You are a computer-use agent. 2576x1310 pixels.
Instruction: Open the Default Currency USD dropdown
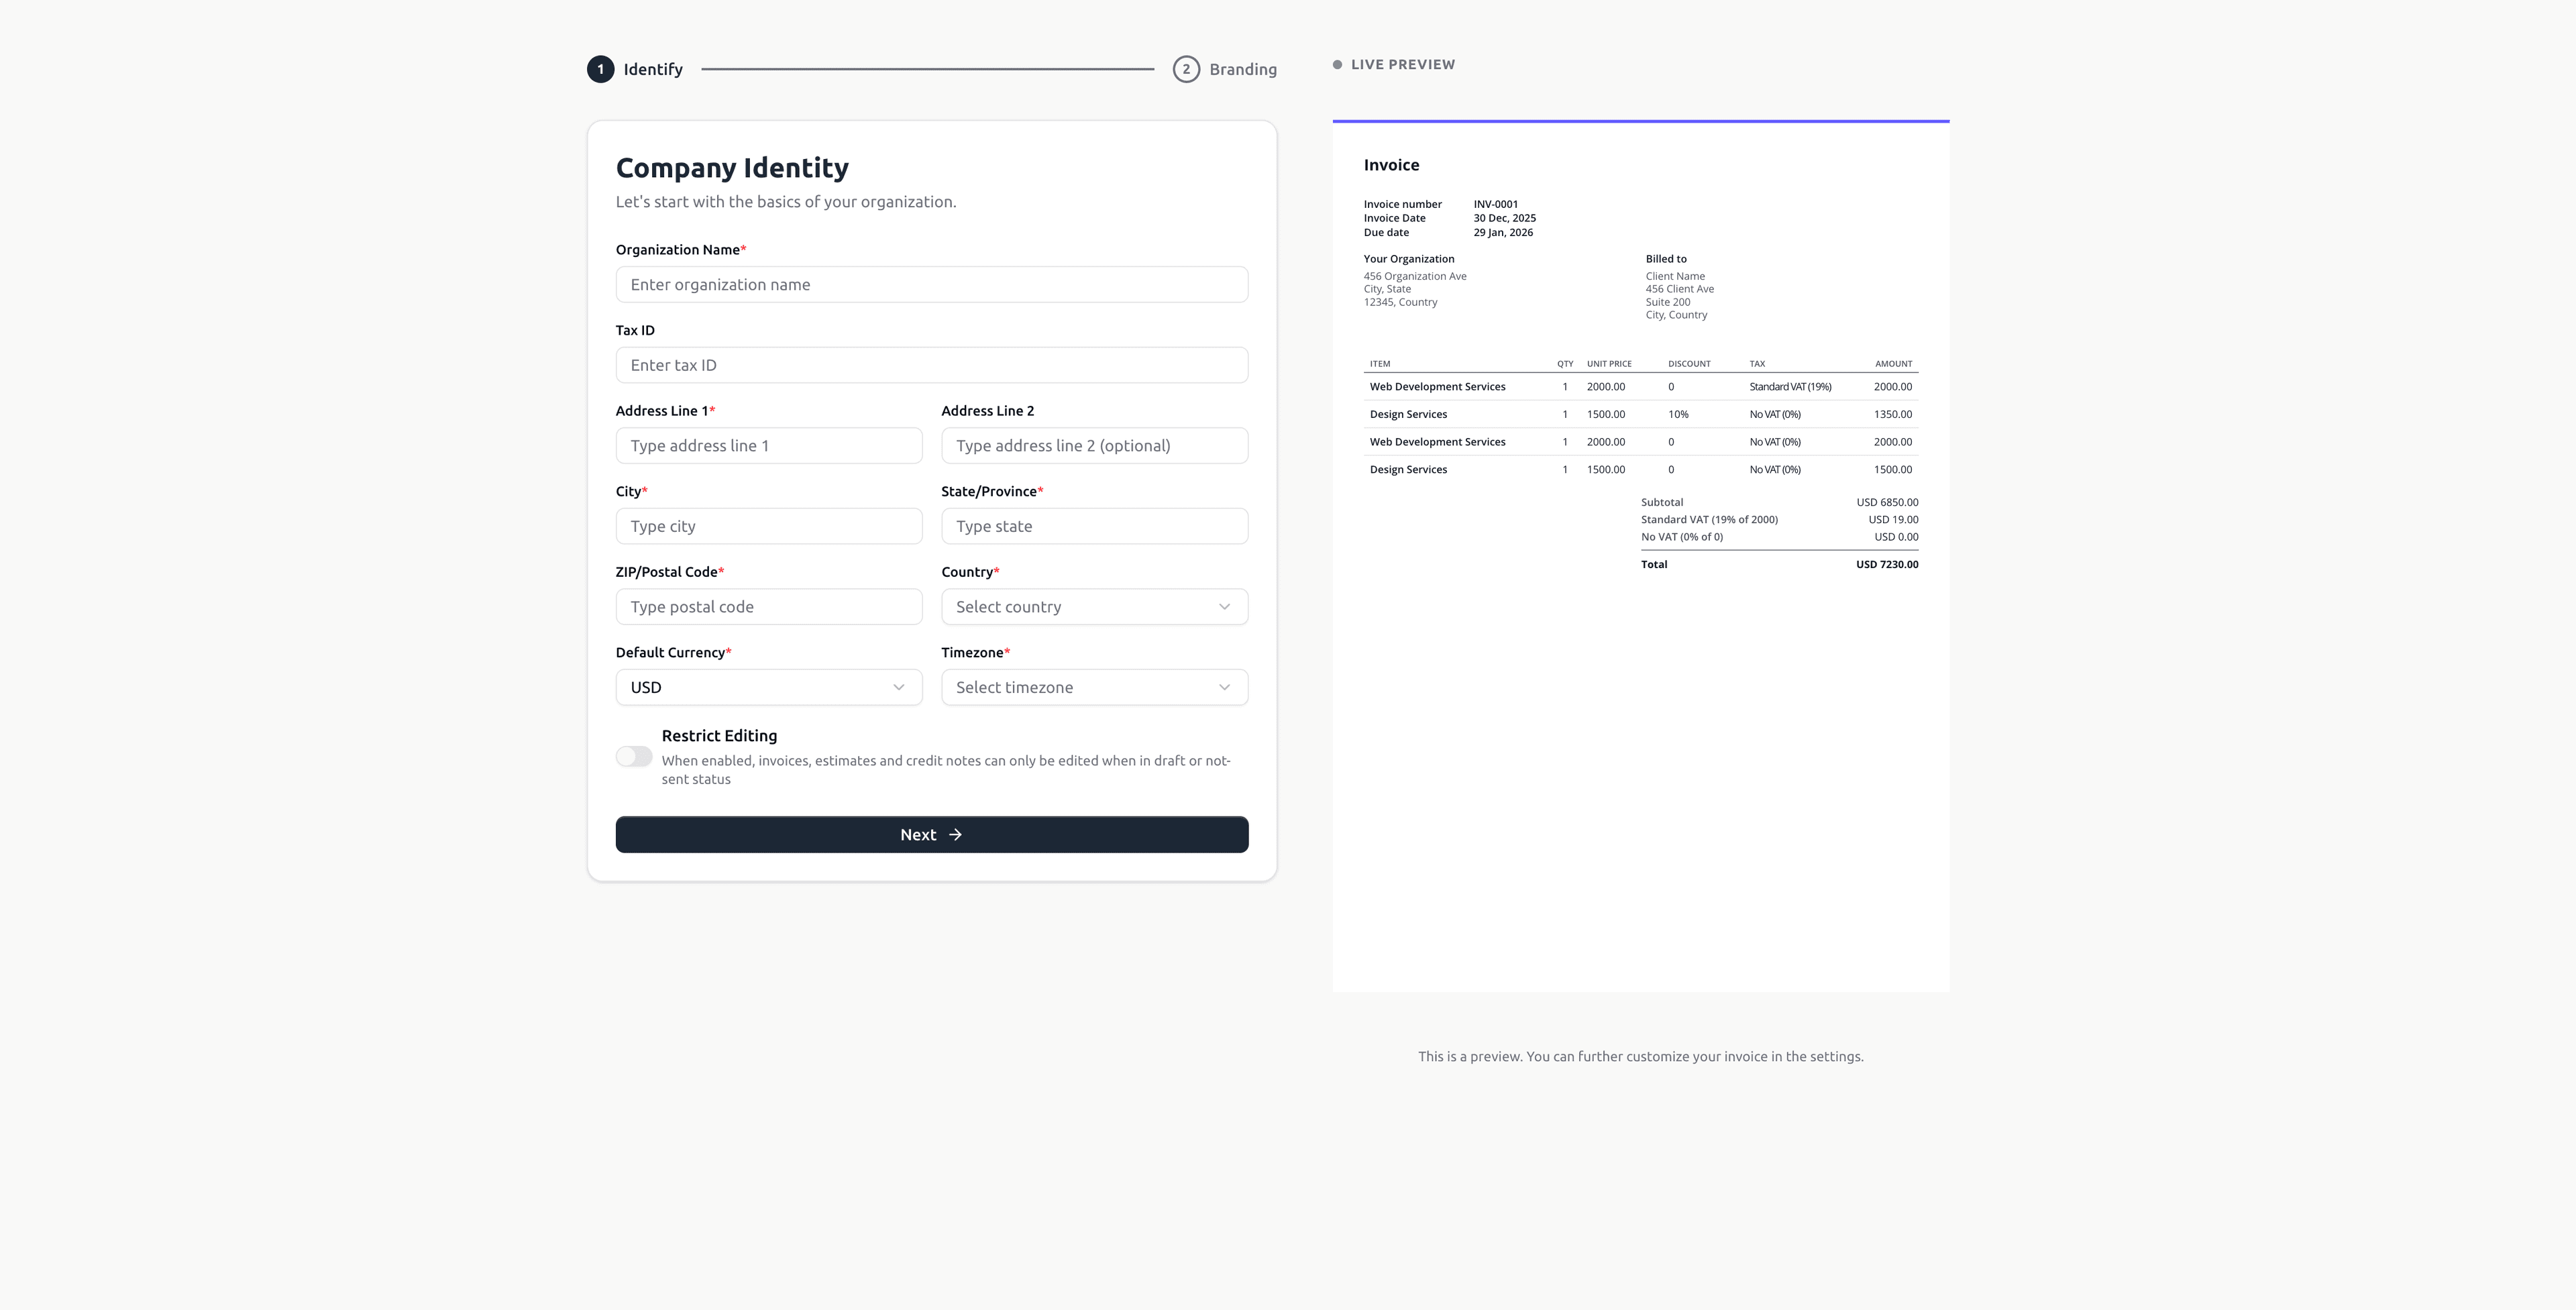tap(768, 688)
